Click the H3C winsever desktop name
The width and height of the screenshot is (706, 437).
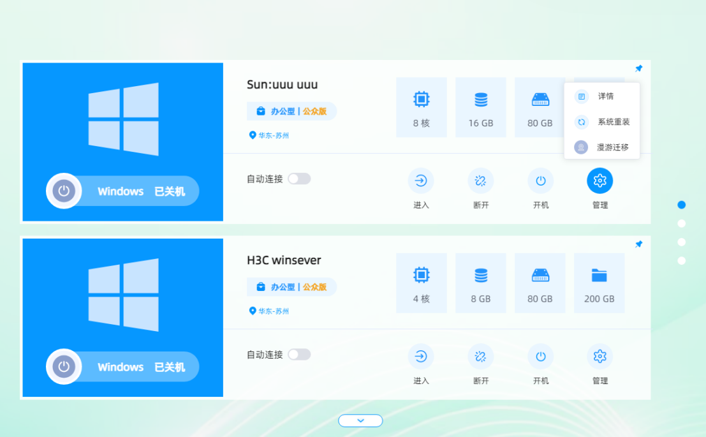(284, 260)
